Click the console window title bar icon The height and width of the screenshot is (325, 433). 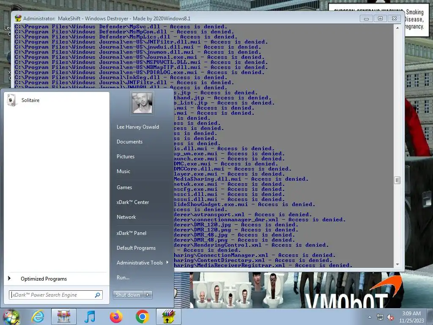pos(18,19)
